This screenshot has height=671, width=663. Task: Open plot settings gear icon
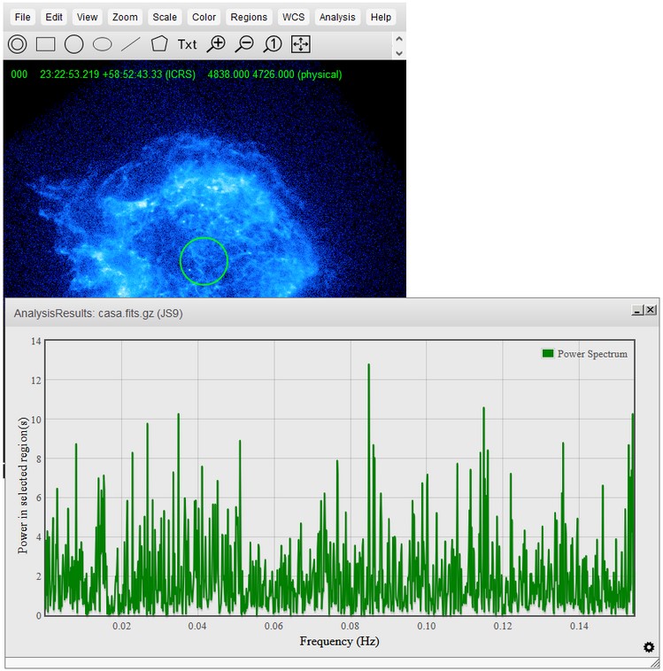coord(649,648)
